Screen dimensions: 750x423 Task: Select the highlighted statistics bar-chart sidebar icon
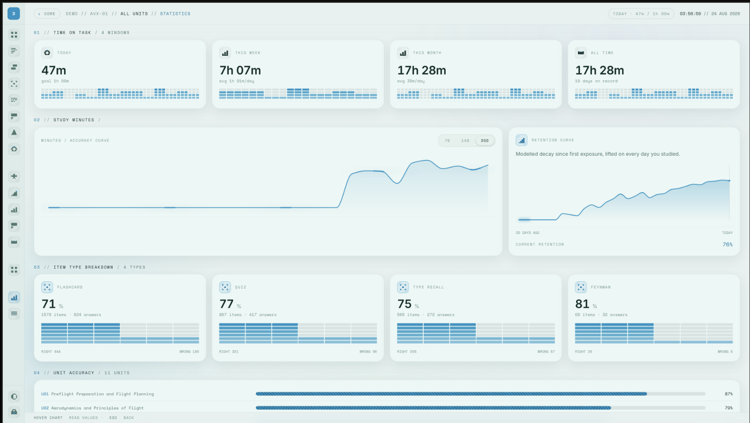pyautogui.click(x=14, y=297)
